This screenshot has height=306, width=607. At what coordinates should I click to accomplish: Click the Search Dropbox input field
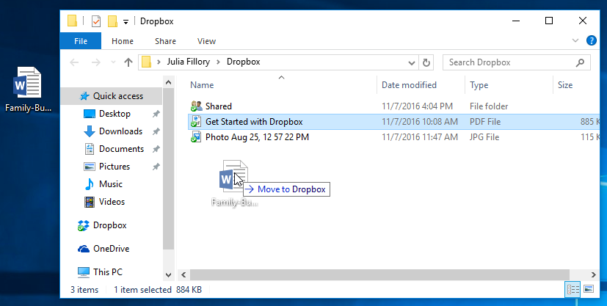coord(510,62)
